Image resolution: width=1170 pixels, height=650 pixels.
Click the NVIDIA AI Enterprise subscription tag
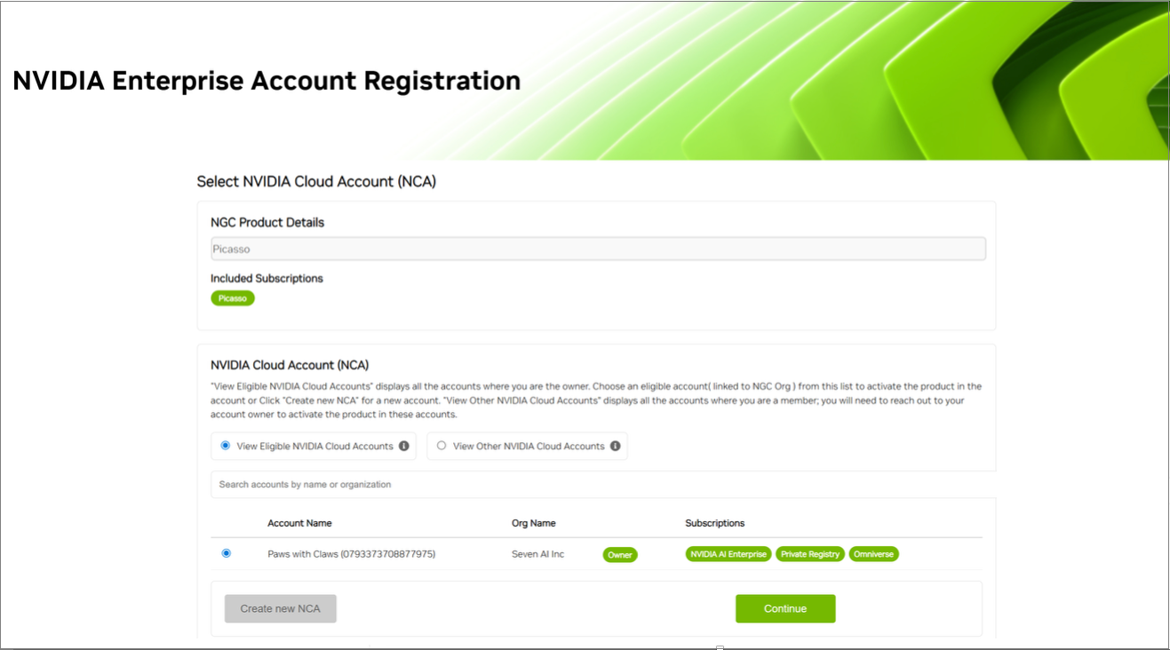(x=728, y=554)
